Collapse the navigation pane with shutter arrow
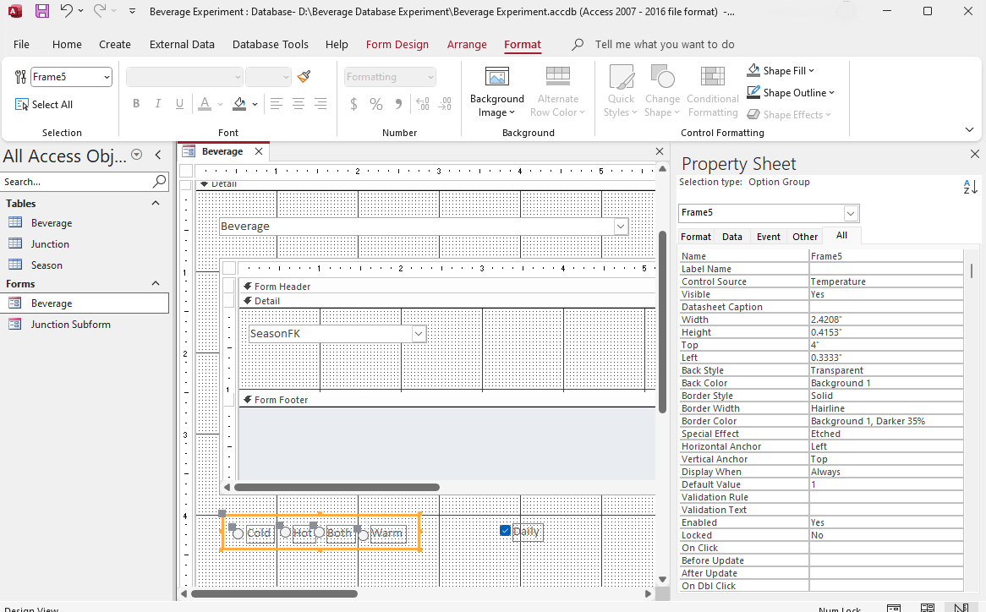Image resolution: width=986 pixels, height=612 pixels. click(x=158, y=155)
